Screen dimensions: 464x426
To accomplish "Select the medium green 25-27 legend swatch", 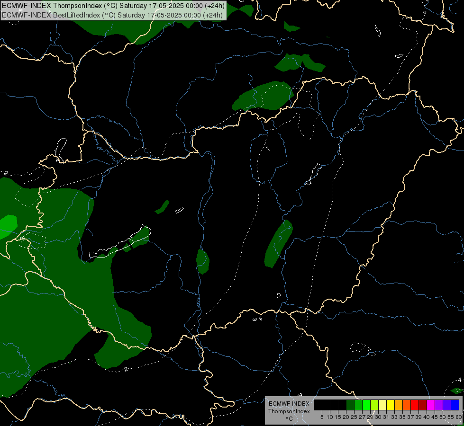I will [358, 405].
